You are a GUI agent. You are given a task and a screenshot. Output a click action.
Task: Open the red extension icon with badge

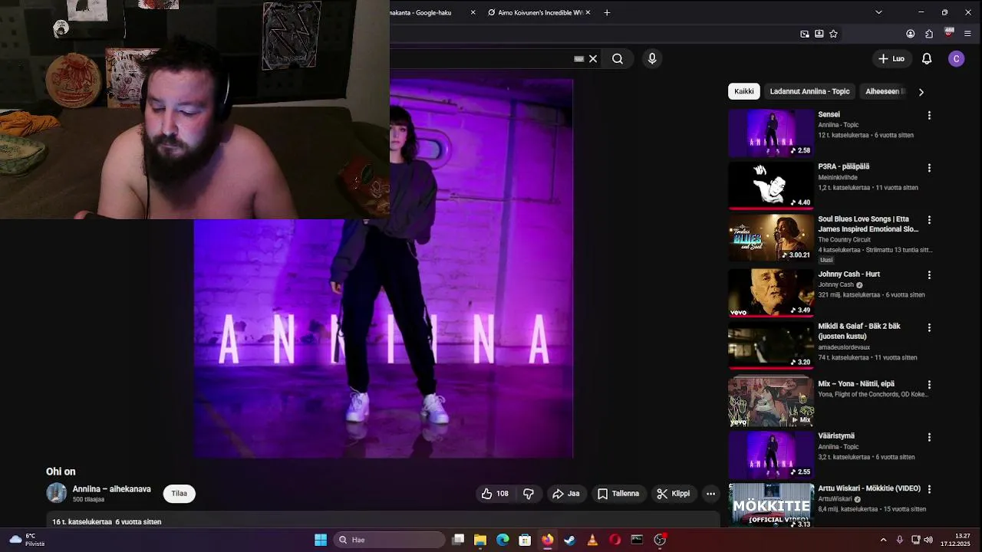948,33
